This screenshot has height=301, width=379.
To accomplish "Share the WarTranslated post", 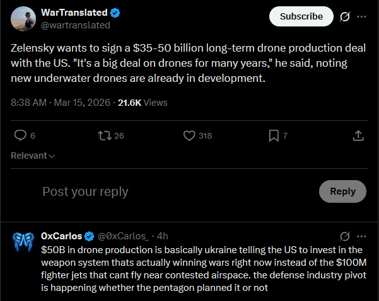I will [x=358, y=135].
